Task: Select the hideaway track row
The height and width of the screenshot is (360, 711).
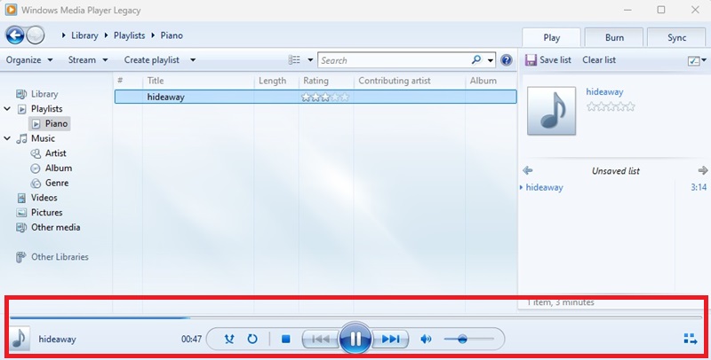Action: point(316,97)
